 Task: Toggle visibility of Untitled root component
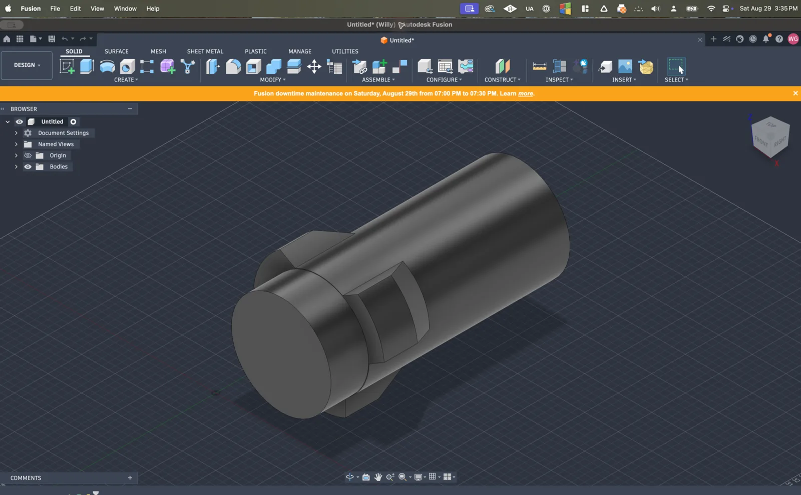coord(20,122)
